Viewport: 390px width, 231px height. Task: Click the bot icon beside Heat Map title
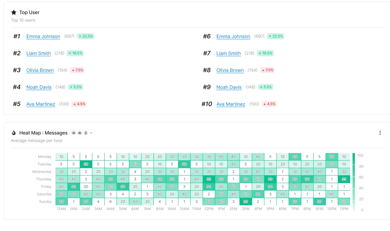pos(80,133)
